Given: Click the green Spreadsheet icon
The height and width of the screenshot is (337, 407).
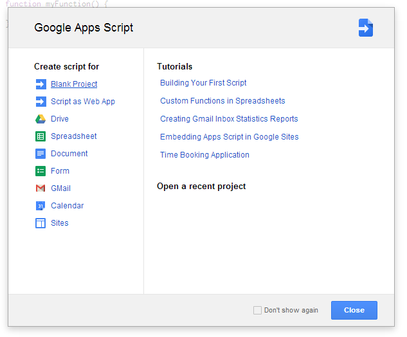Looking at the screenshot, I should pos(41,136).
